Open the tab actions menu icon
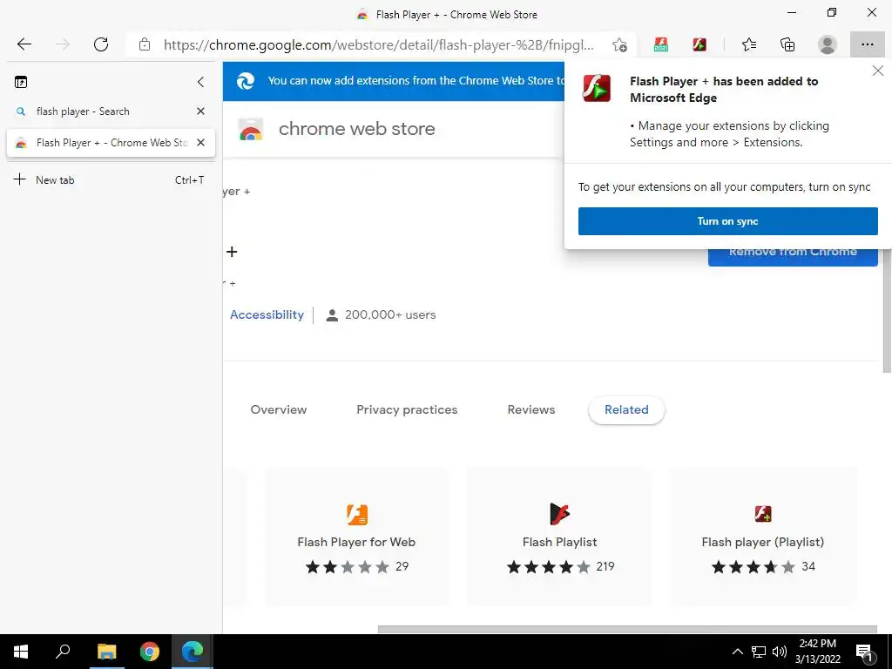This screenshot has height=669, width=892. click(x=21, y=82)
